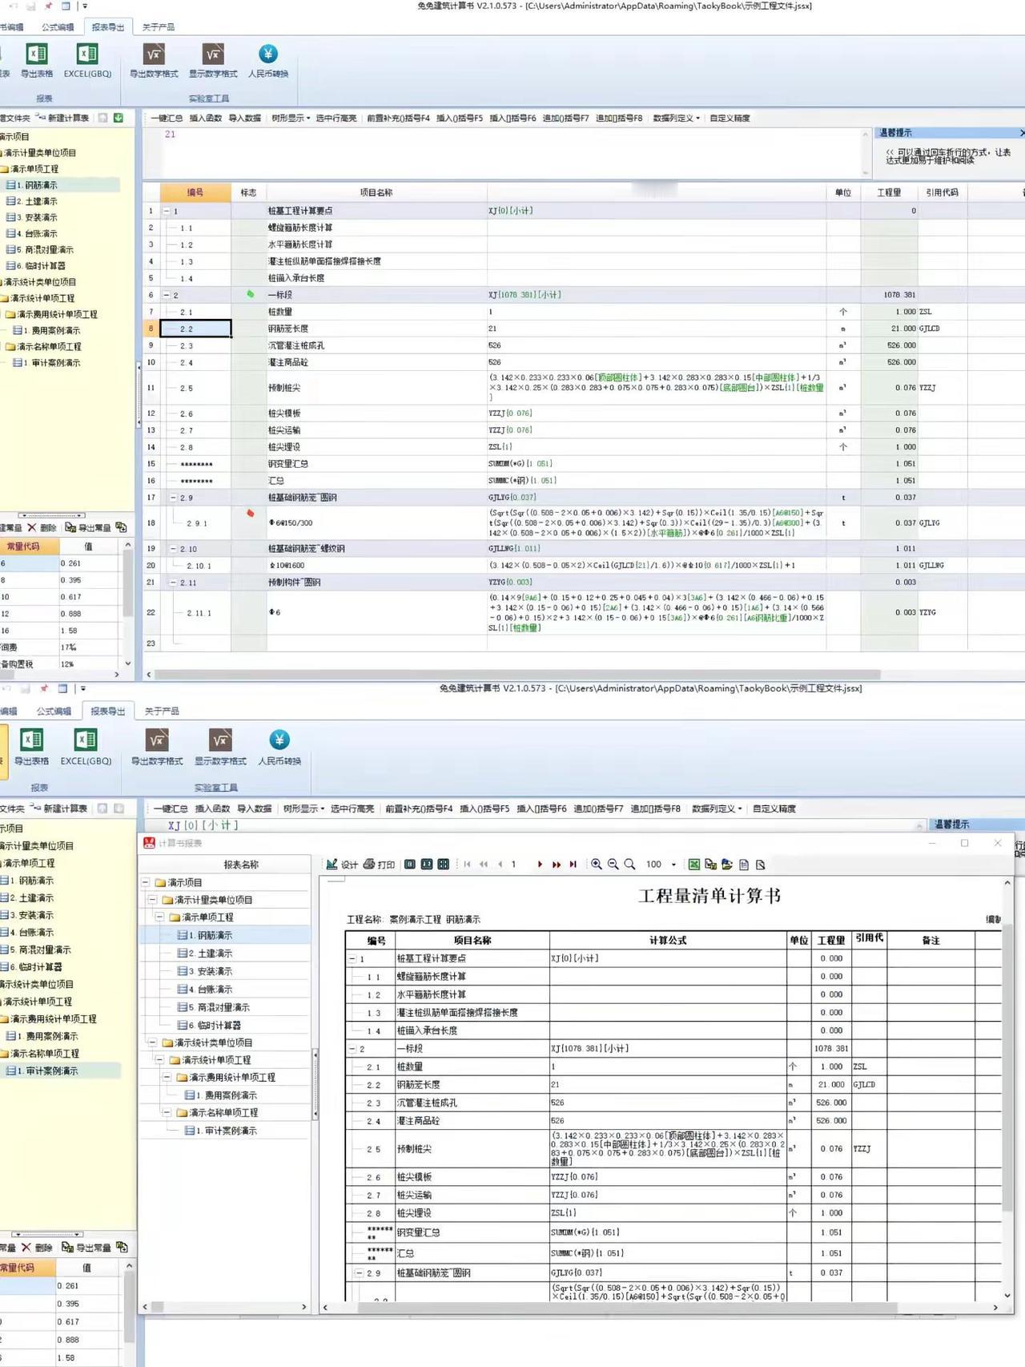Click the green Excel export icon in report toolbar

click(694, 865)
